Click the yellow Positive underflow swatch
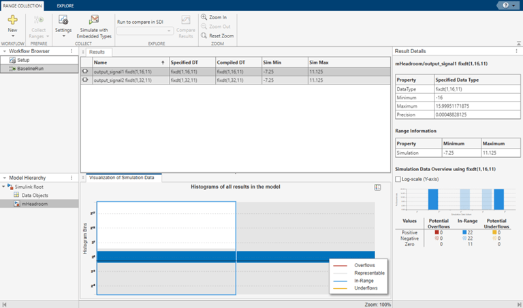 [494, 232]
